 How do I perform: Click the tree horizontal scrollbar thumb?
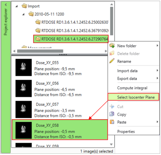40,51
